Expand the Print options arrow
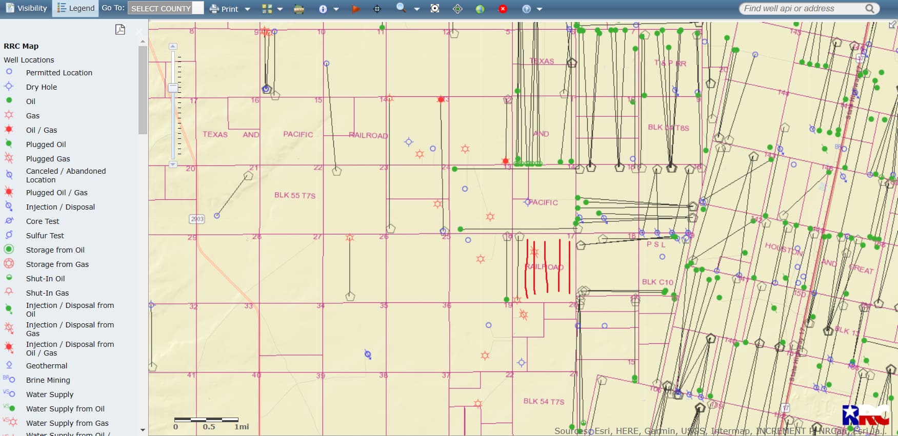898x436 pixels. point(248,9)
